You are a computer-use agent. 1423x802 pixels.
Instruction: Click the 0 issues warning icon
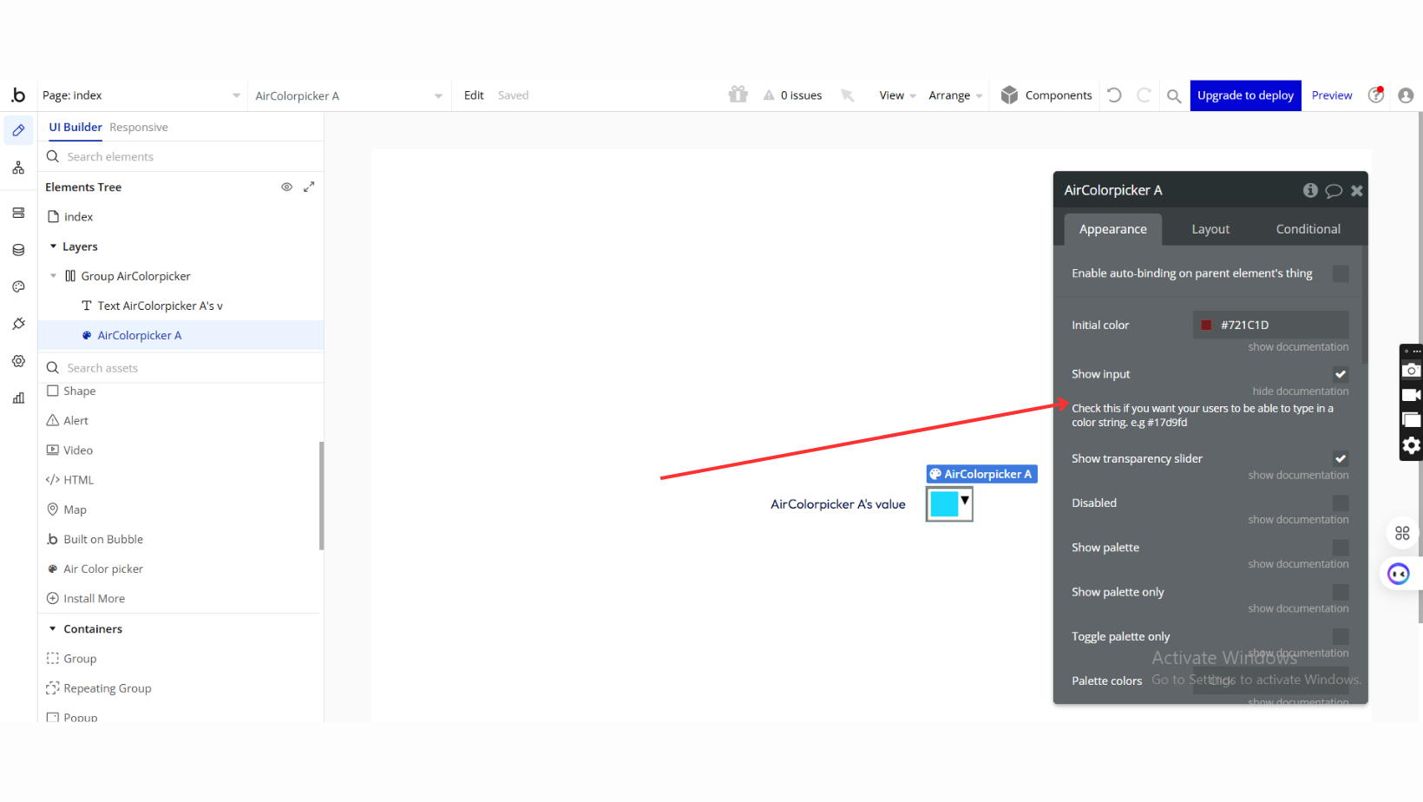pyautogui.click(x=769, y=95)
